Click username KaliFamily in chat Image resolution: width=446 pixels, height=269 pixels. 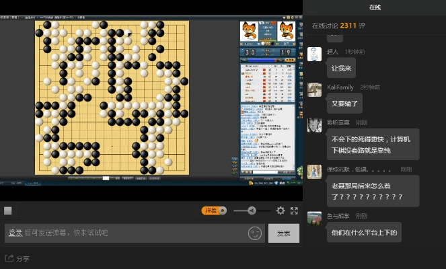pos(340,87)
